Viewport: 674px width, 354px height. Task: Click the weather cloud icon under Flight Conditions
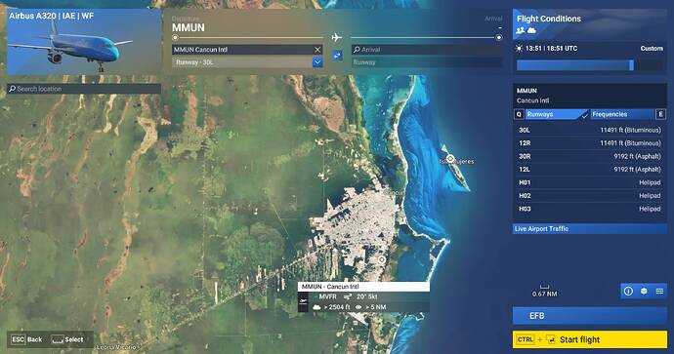click(531, 30)
